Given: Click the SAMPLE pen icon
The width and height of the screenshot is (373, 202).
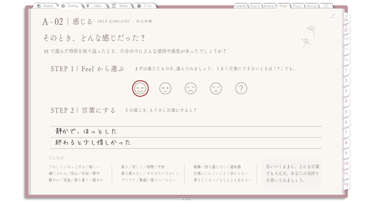Looking at the screenshot, I should (333, 16).
